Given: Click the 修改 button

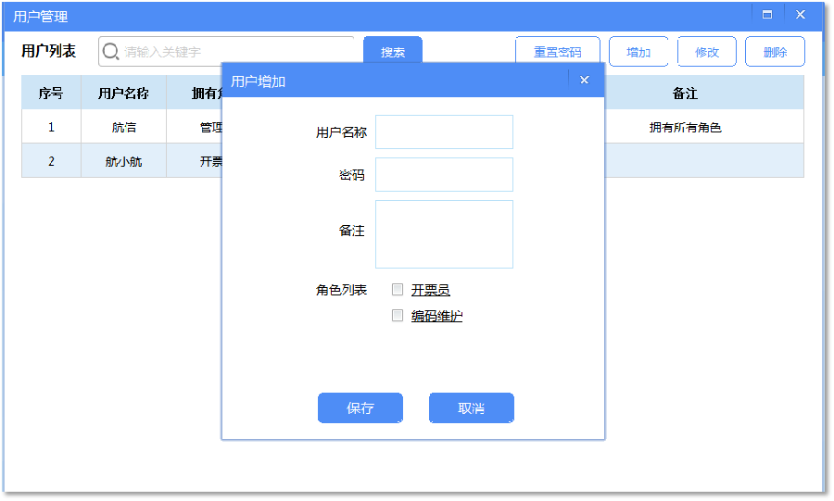Looking at the screenshot, I should coord(707,52).
